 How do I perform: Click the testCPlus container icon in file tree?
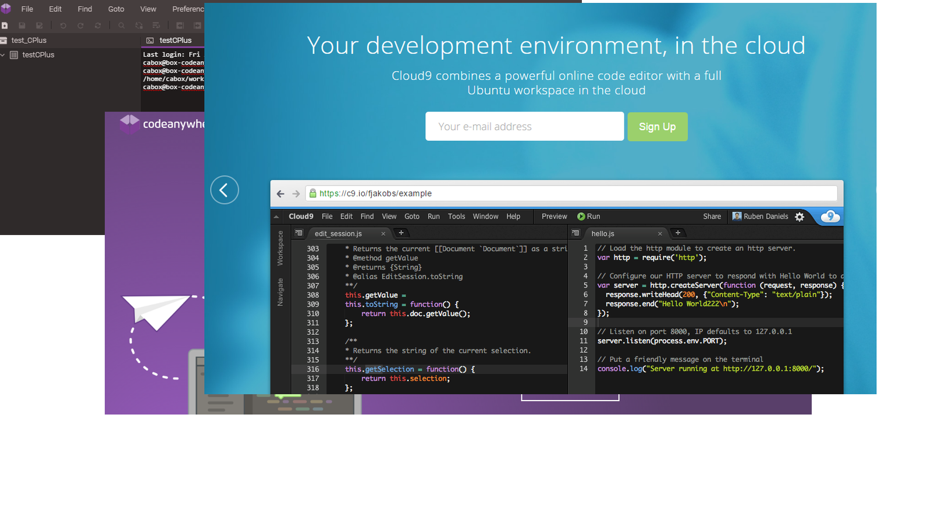pos(14,55)
